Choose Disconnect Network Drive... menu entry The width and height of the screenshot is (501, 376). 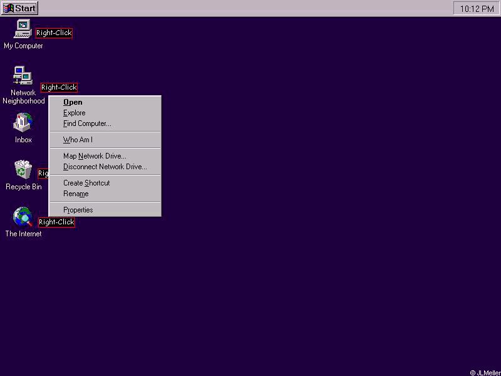coord(105,167)
